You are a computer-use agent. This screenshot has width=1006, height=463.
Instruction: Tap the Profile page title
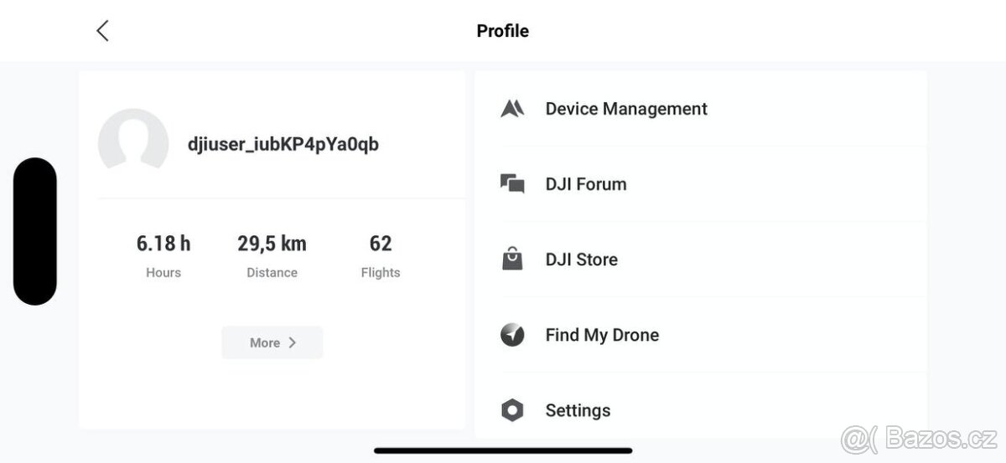pyautogui.click(x=503, y=31)
